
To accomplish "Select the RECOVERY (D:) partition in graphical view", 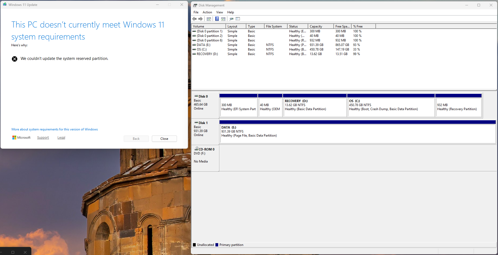I will [315, 107].
